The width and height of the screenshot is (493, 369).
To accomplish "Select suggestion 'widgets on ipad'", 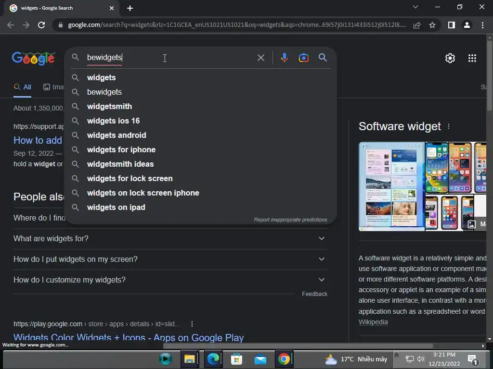I will pos(200,208).
